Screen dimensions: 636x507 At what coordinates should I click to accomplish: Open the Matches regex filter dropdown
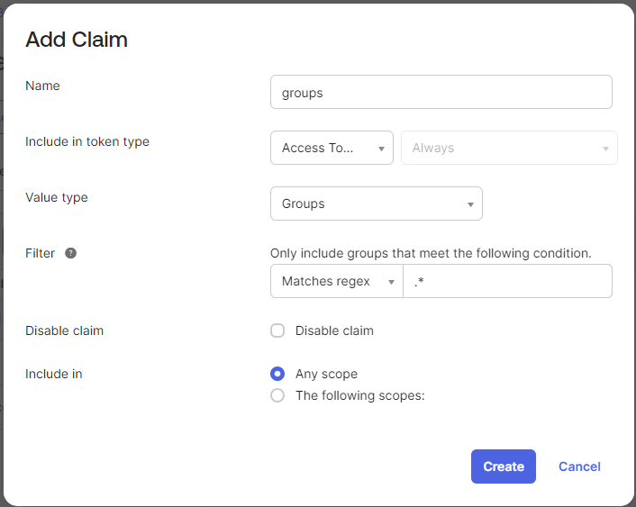coord(337,281)
